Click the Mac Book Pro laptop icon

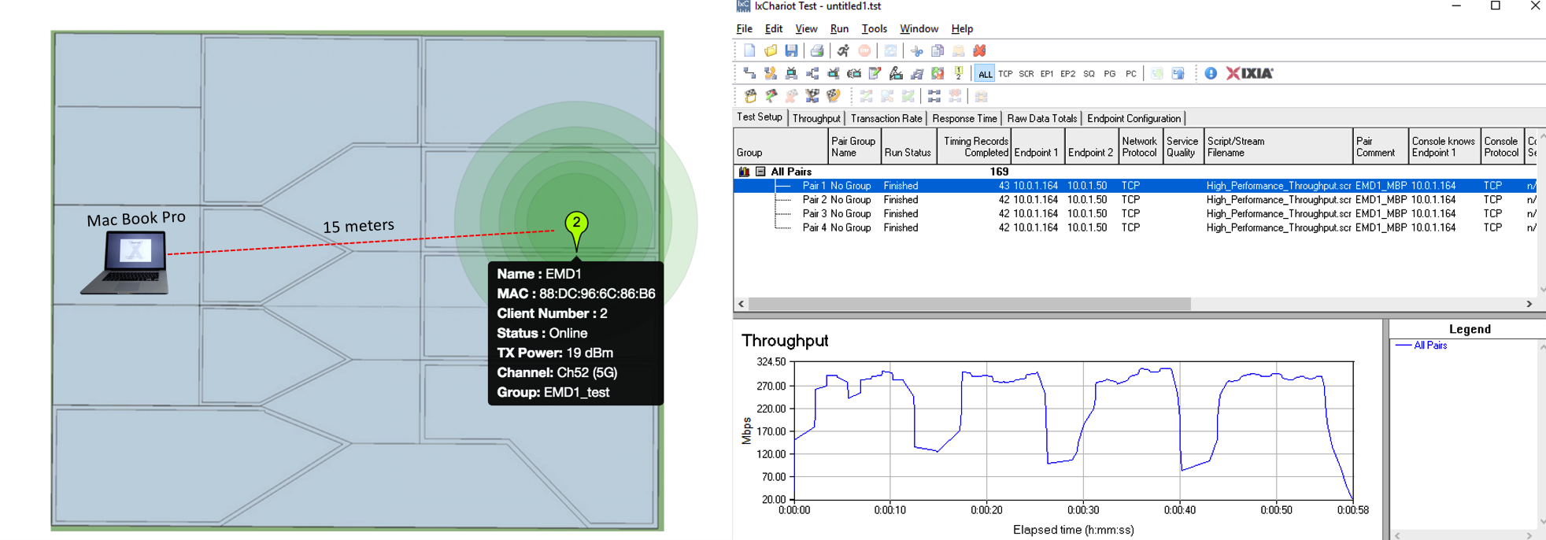pos(126,262)
